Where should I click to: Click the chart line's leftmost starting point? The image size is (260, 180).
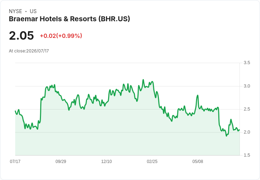click(x=15, y=111)
